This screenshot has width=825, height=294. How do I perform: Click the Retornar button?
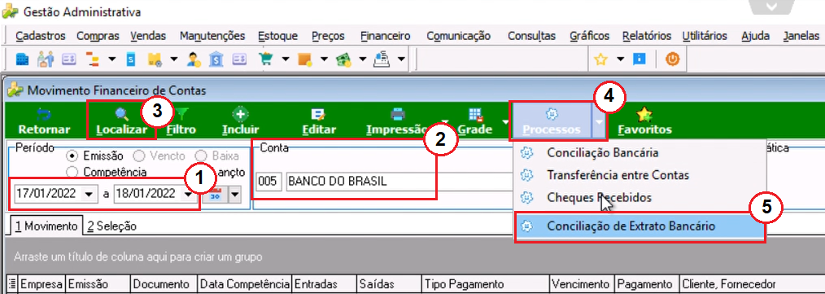point(44,121)
